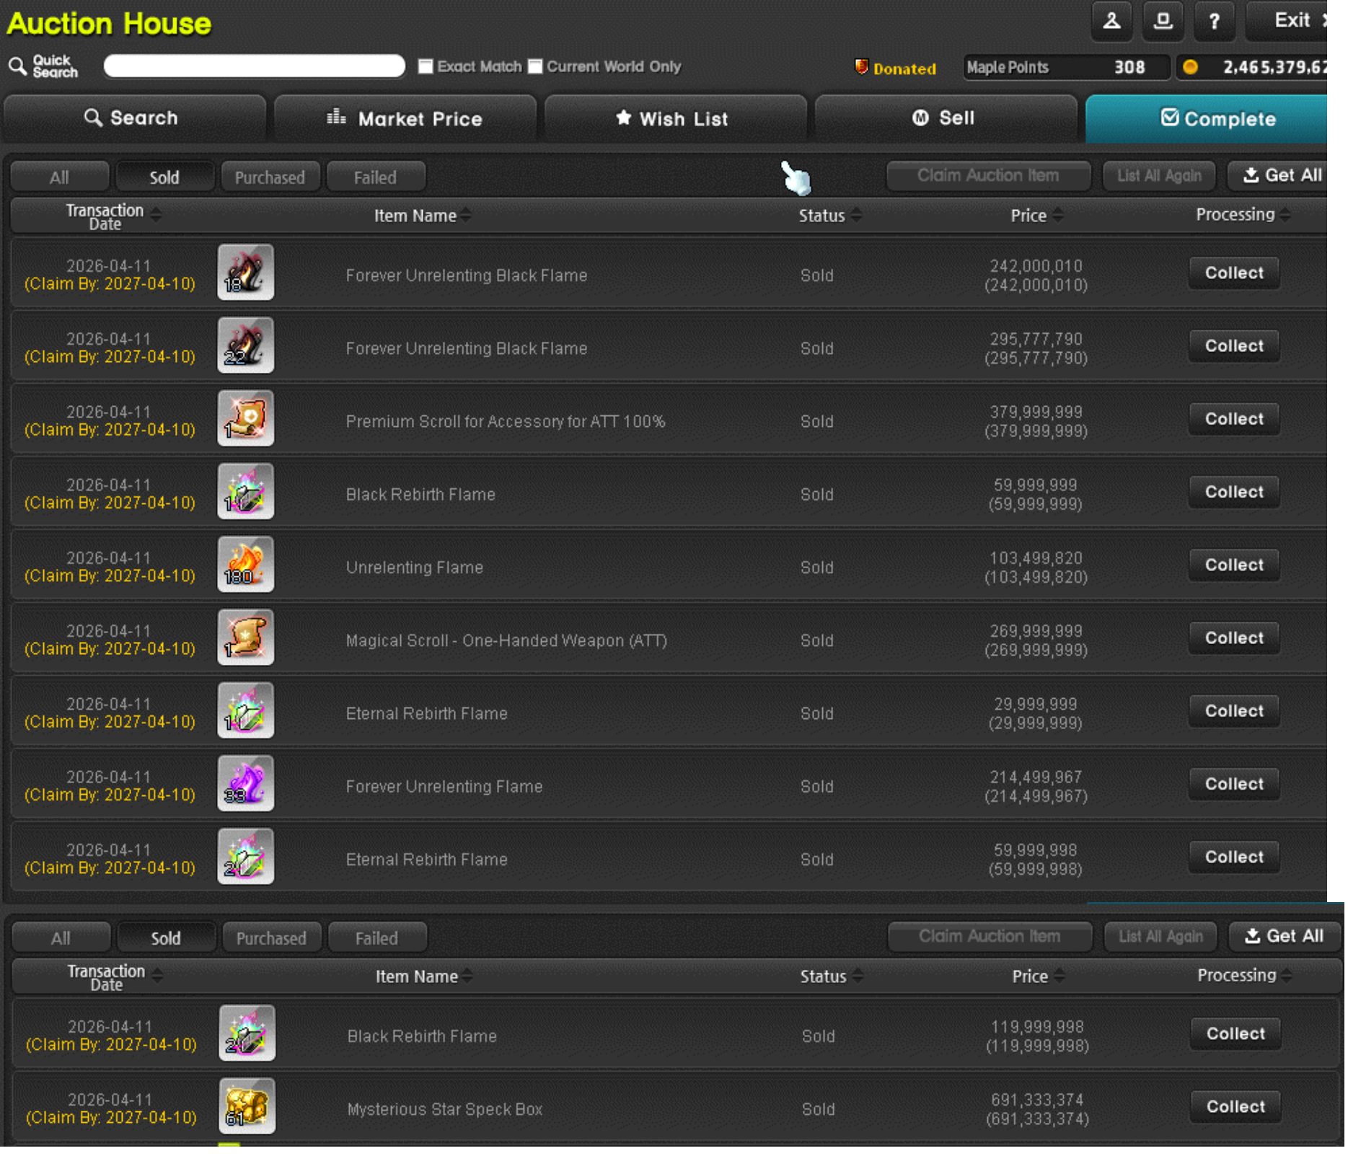Open the Wish List tab
This screenshot has width=1348, height=1156.
675,118
